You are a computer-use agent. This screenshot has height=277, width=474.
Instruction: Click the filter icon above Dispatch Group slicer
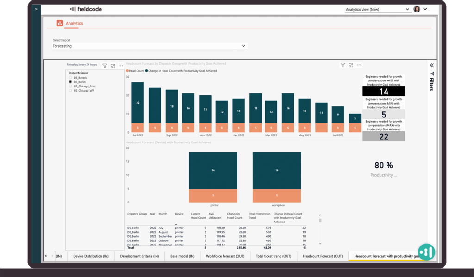pos(105,66)
